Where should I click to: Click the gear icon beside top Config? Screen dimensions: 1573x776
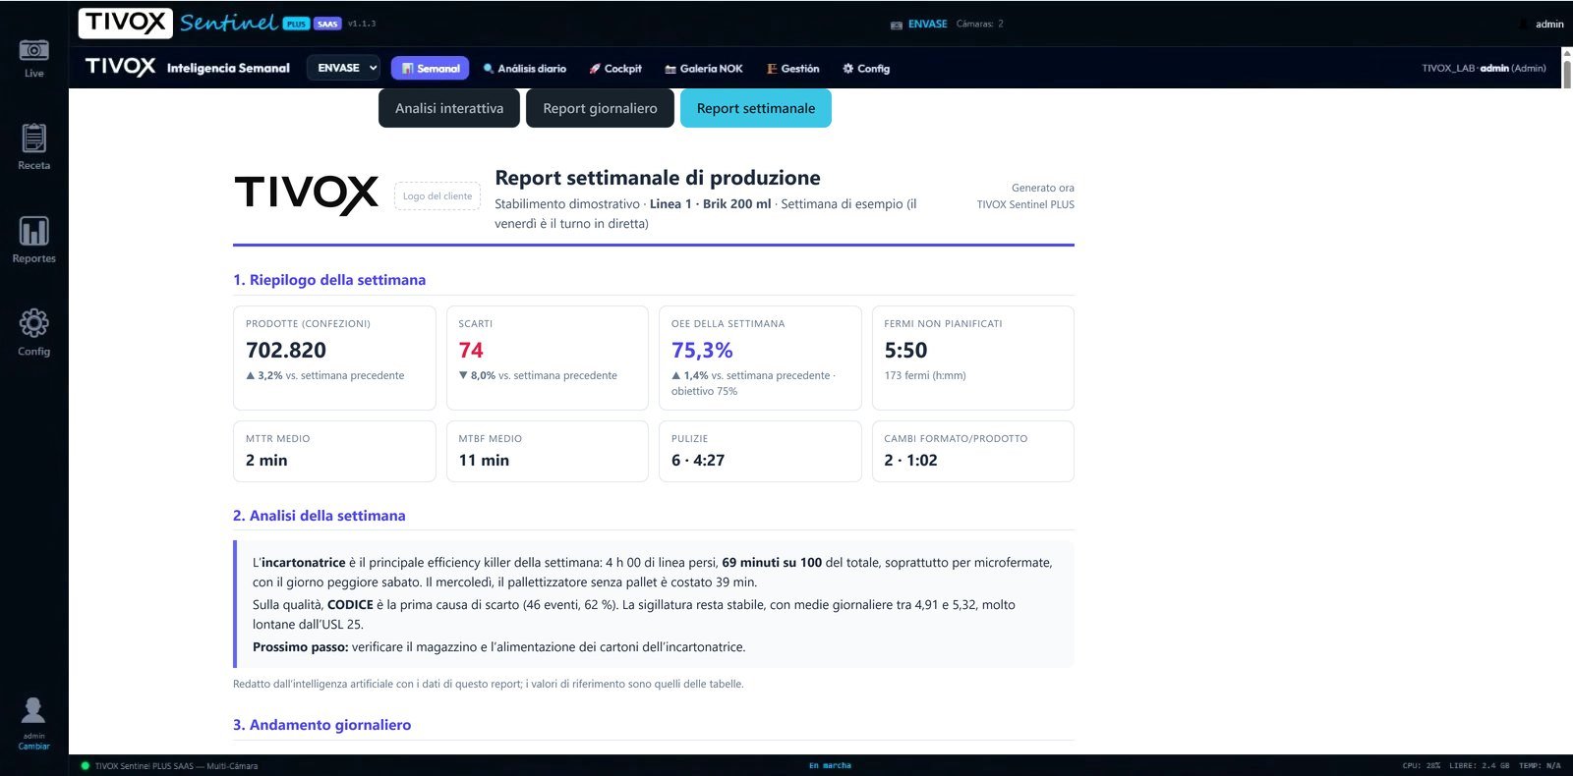pos(847,69)
